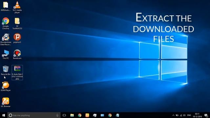The width and height of the screenshot is (210, 118).
Task: Open the network tray icon
Action: tap(181, 115)
